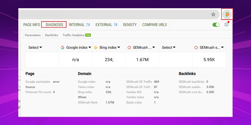Turn off the green SEOquake toggle
Screen dimensions: 251x125
coord(216,25)
